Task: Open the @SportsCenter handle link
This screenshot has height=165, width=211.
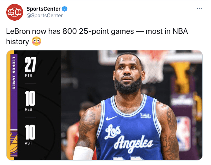Action: click(45, 16)
